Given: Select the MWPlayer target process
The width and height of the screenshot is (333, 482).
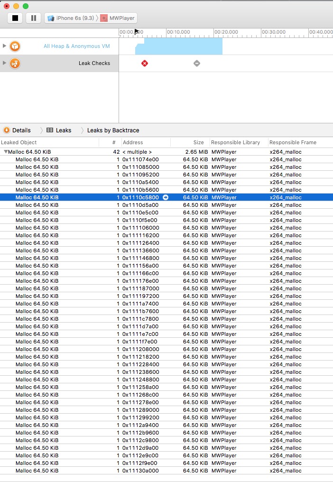Looking at the screenshot, I should click(x=118, y=18).
